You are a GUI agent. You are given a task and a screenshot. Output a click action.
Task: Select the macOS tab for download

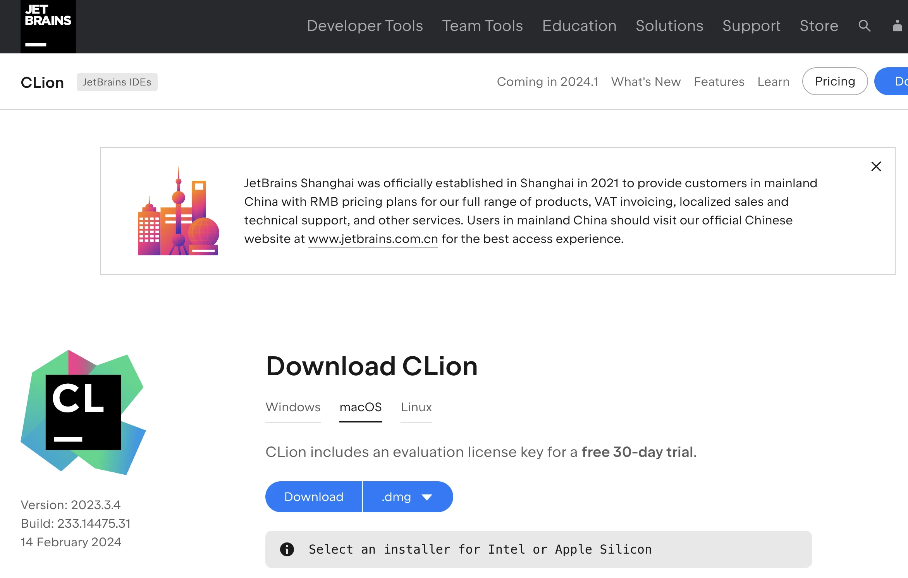[x=361, y=407]
